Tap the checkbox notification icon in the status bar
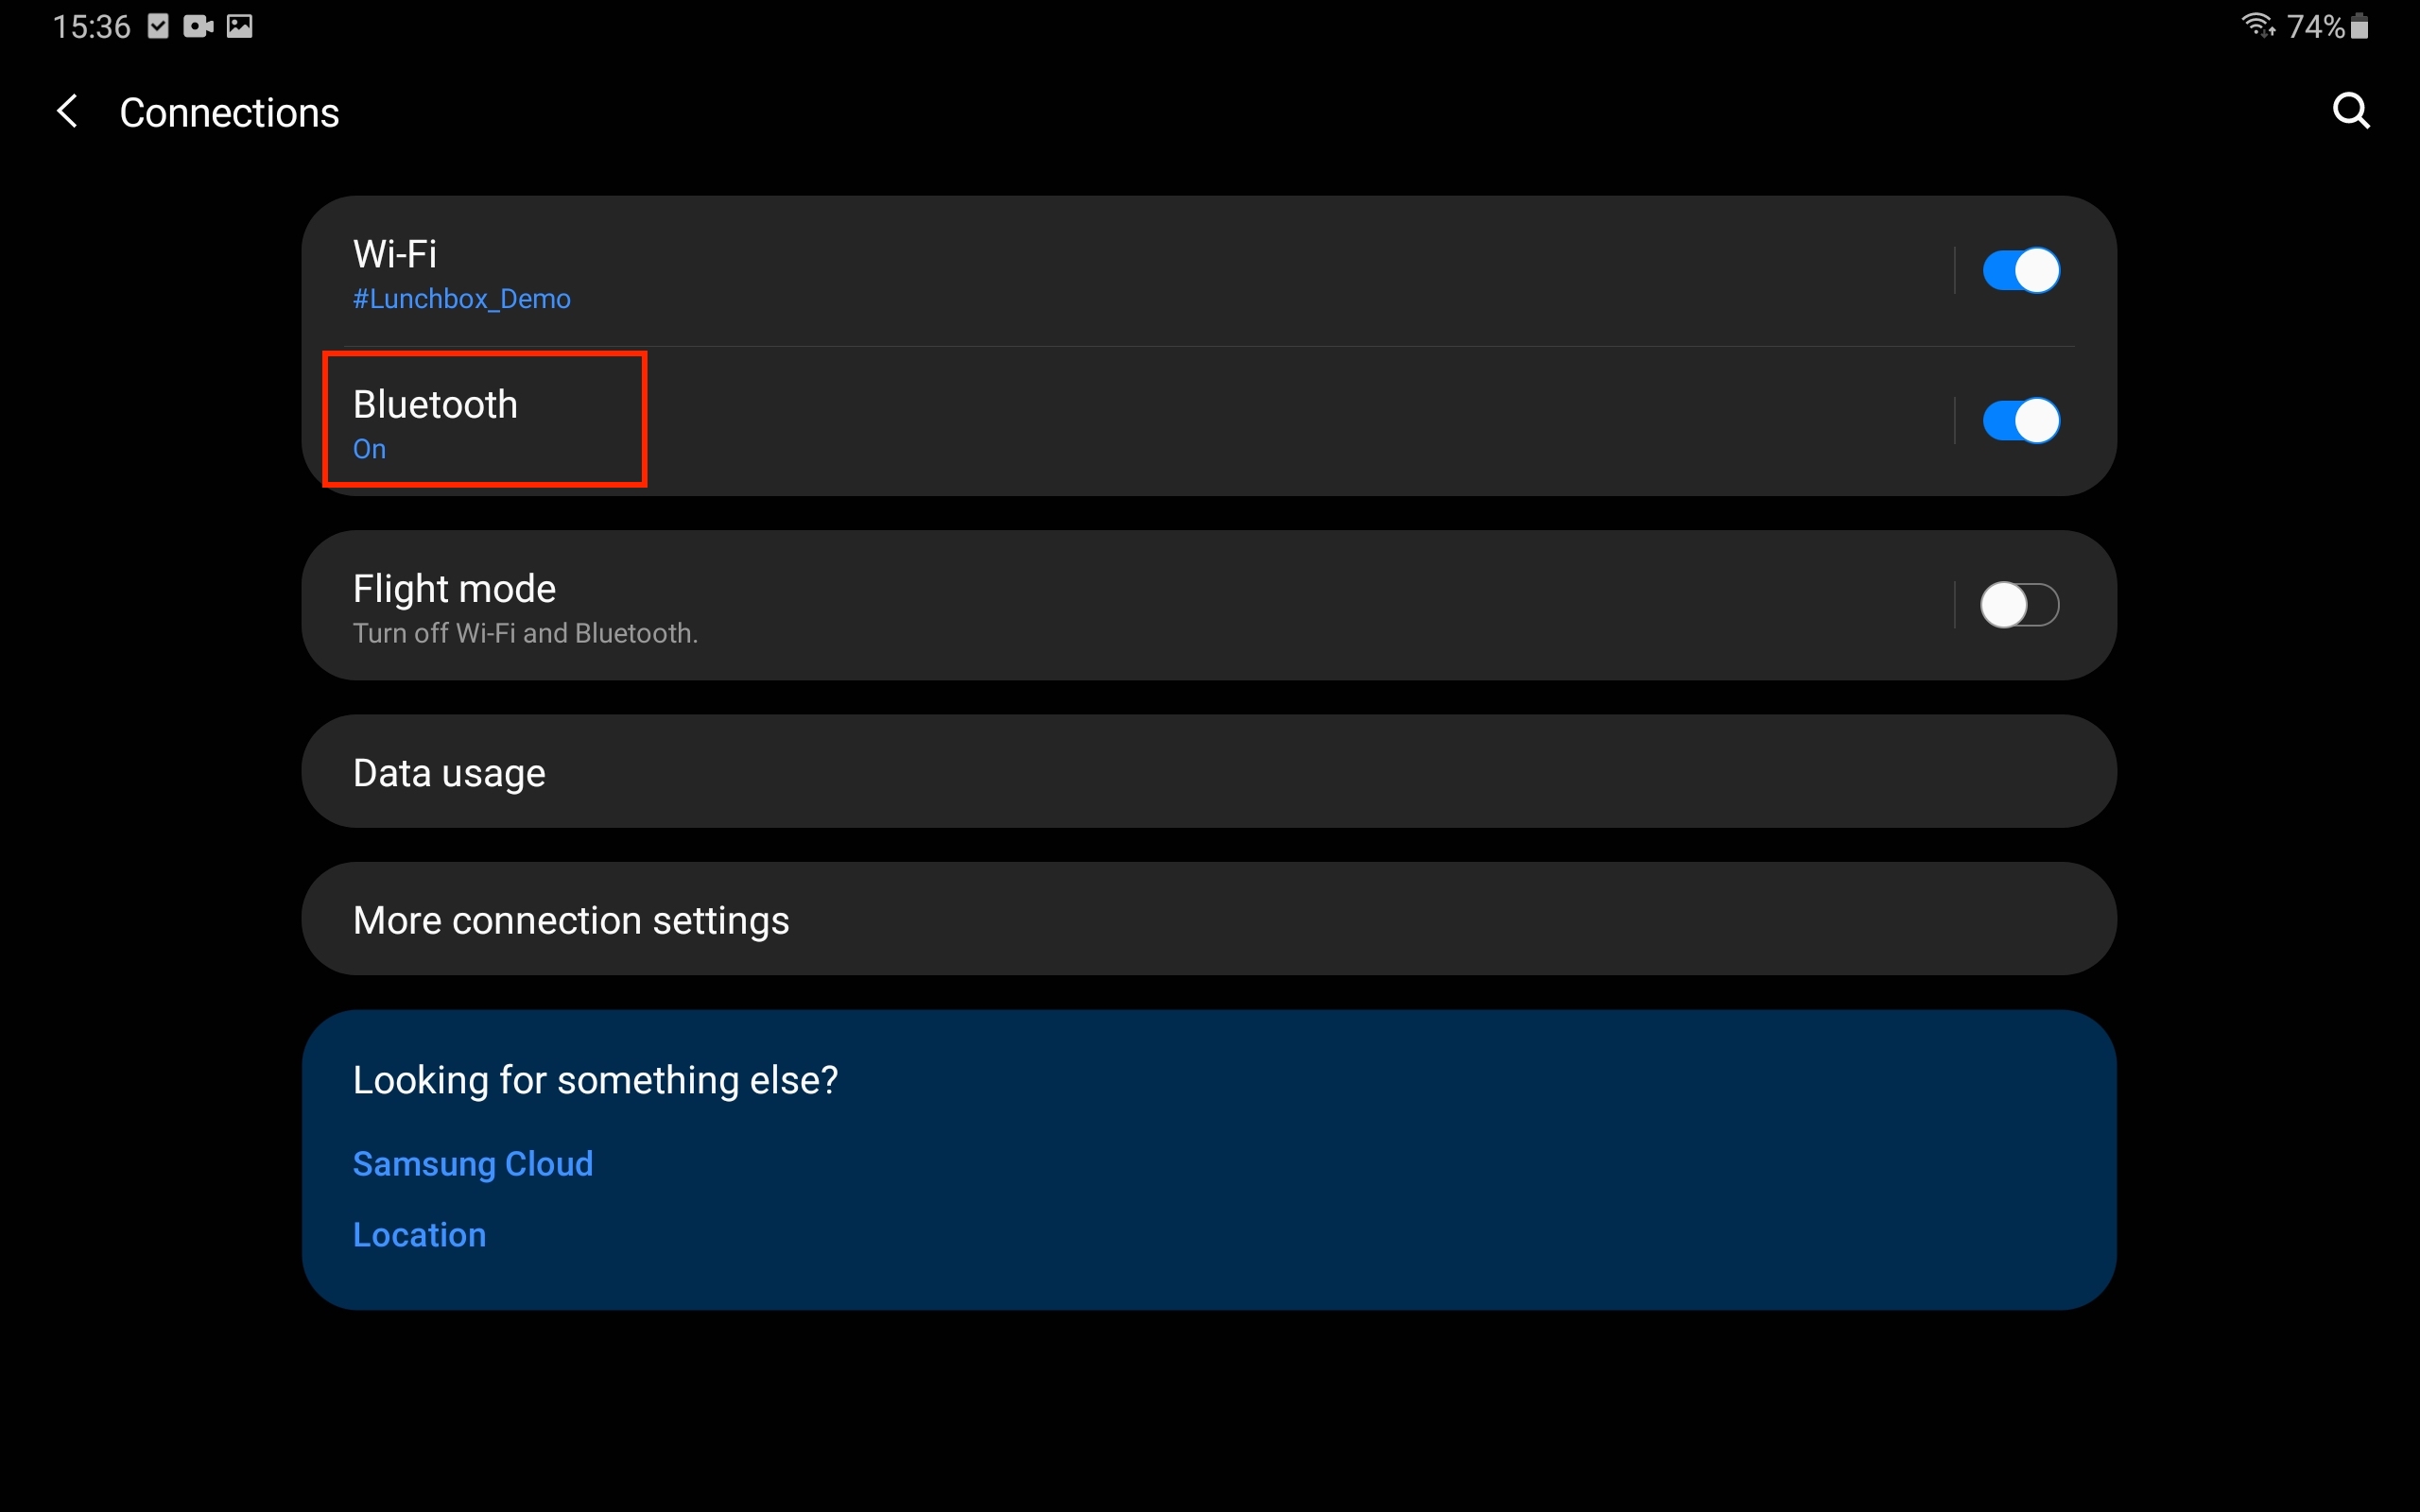The height and width of the screenshot is (1512, 2420). tap(158, 26)
